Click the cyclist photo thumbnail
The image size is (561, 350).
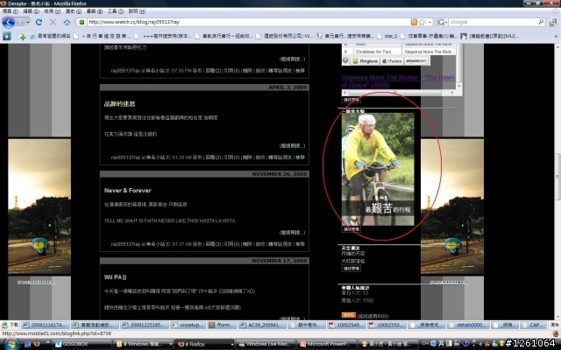[x=378, y=169]
